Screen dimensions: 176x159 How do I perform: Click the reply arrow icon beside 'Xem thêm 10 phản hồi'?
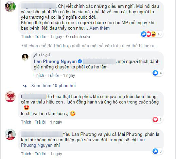25,86
